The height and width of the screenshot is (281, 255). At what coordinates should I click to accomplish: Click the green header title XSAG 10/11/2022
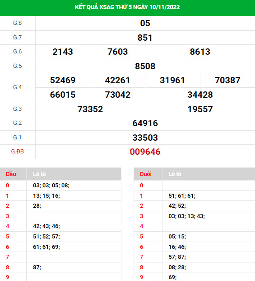127,7
